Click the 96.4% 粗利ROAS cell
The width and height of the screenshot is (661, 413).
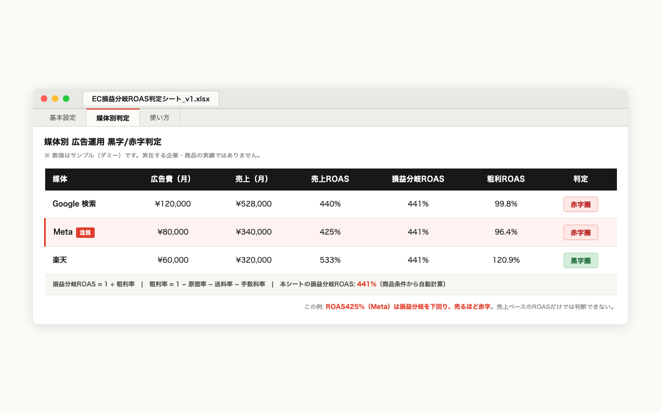[x=506, y=232]
